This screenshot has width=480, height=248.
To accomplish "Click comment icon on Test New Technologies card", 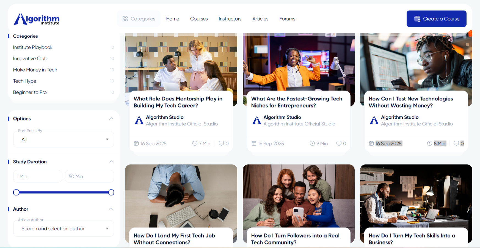I will (x=456, y=143).
